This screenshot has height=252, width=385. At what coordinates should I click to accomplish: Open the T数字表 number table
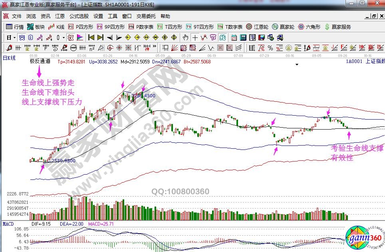pos(230,27)
